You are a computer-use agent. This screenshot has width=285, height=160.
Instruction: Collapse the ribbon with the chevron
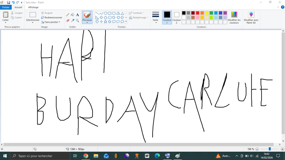coord(278,7)
